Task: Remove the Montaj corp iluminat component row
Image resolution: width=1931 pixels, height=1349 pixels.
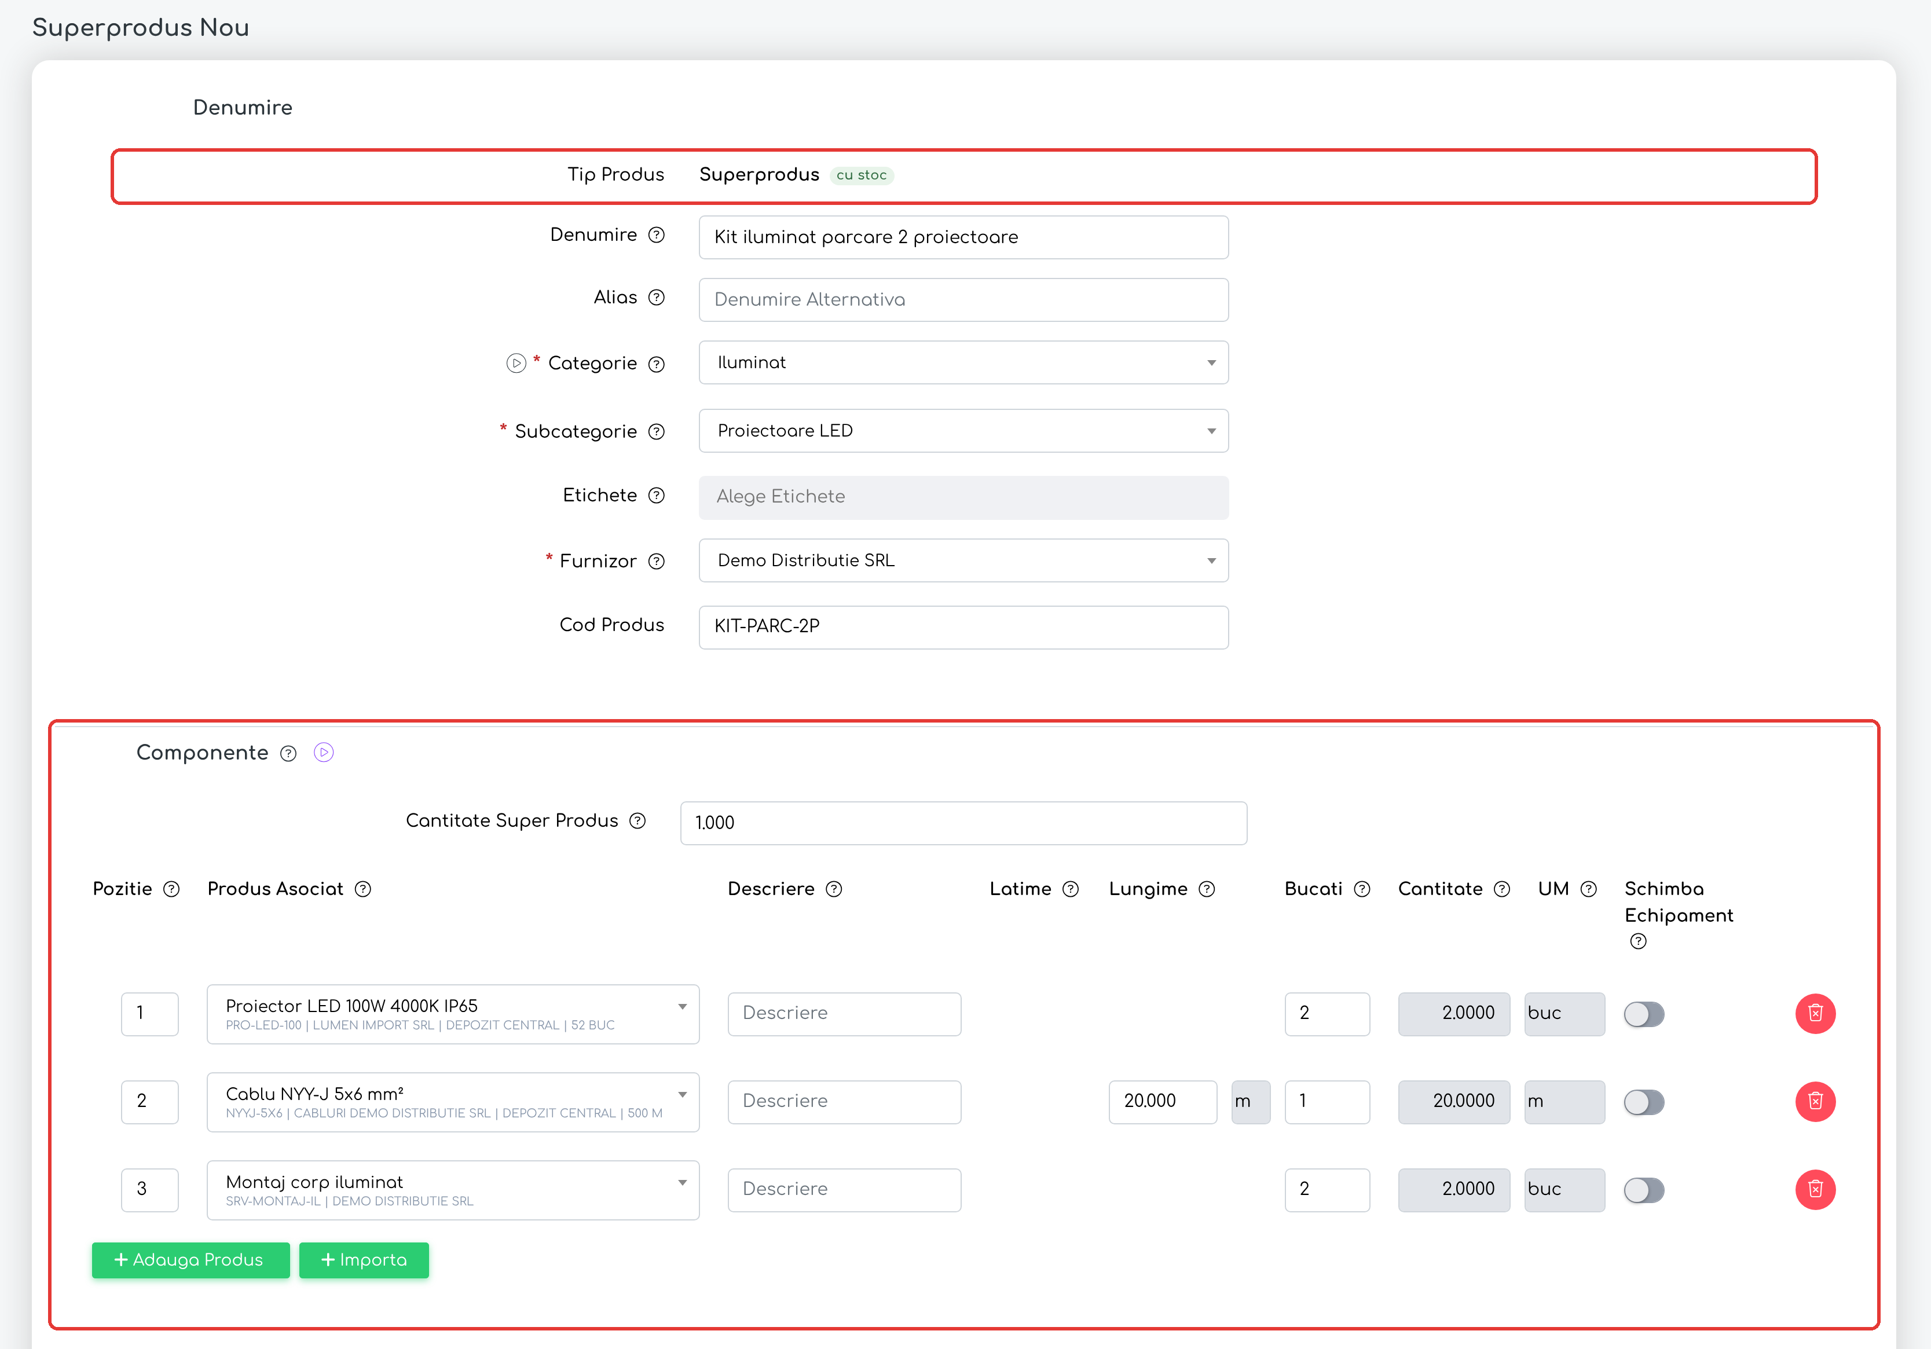Action: tap(1815, 1189)
